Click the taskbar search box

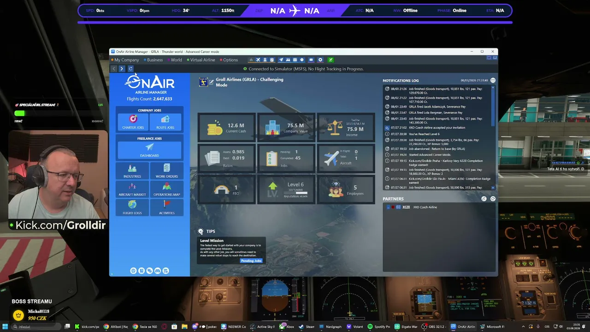pos(36,326)
